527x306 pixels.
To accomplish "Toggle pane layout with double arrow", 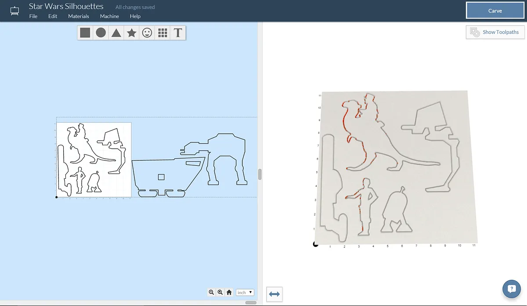I will pos(274,294).
